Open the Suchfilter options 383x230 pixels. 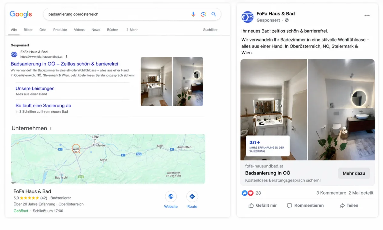coord(210,30)
